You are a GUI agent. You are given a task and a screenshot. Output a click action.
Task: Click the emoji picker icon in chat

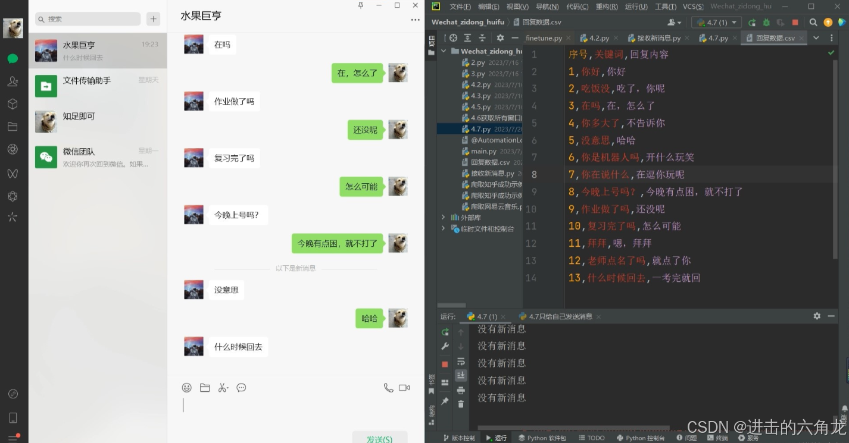[x=187, y=388]
